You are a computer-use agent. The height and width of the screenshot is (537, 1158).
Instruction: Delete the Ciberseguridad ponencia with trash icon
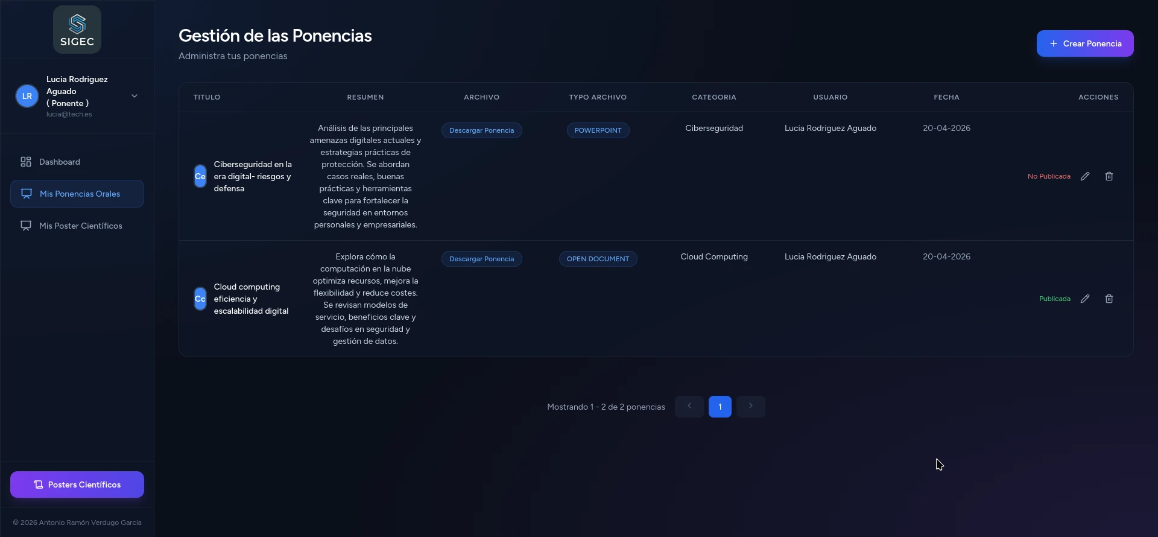[1109, 176]
